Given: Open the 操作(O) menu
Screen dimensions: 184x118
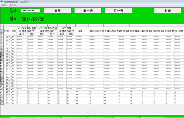Looking at the screenshot, I should tap(13, 5).
